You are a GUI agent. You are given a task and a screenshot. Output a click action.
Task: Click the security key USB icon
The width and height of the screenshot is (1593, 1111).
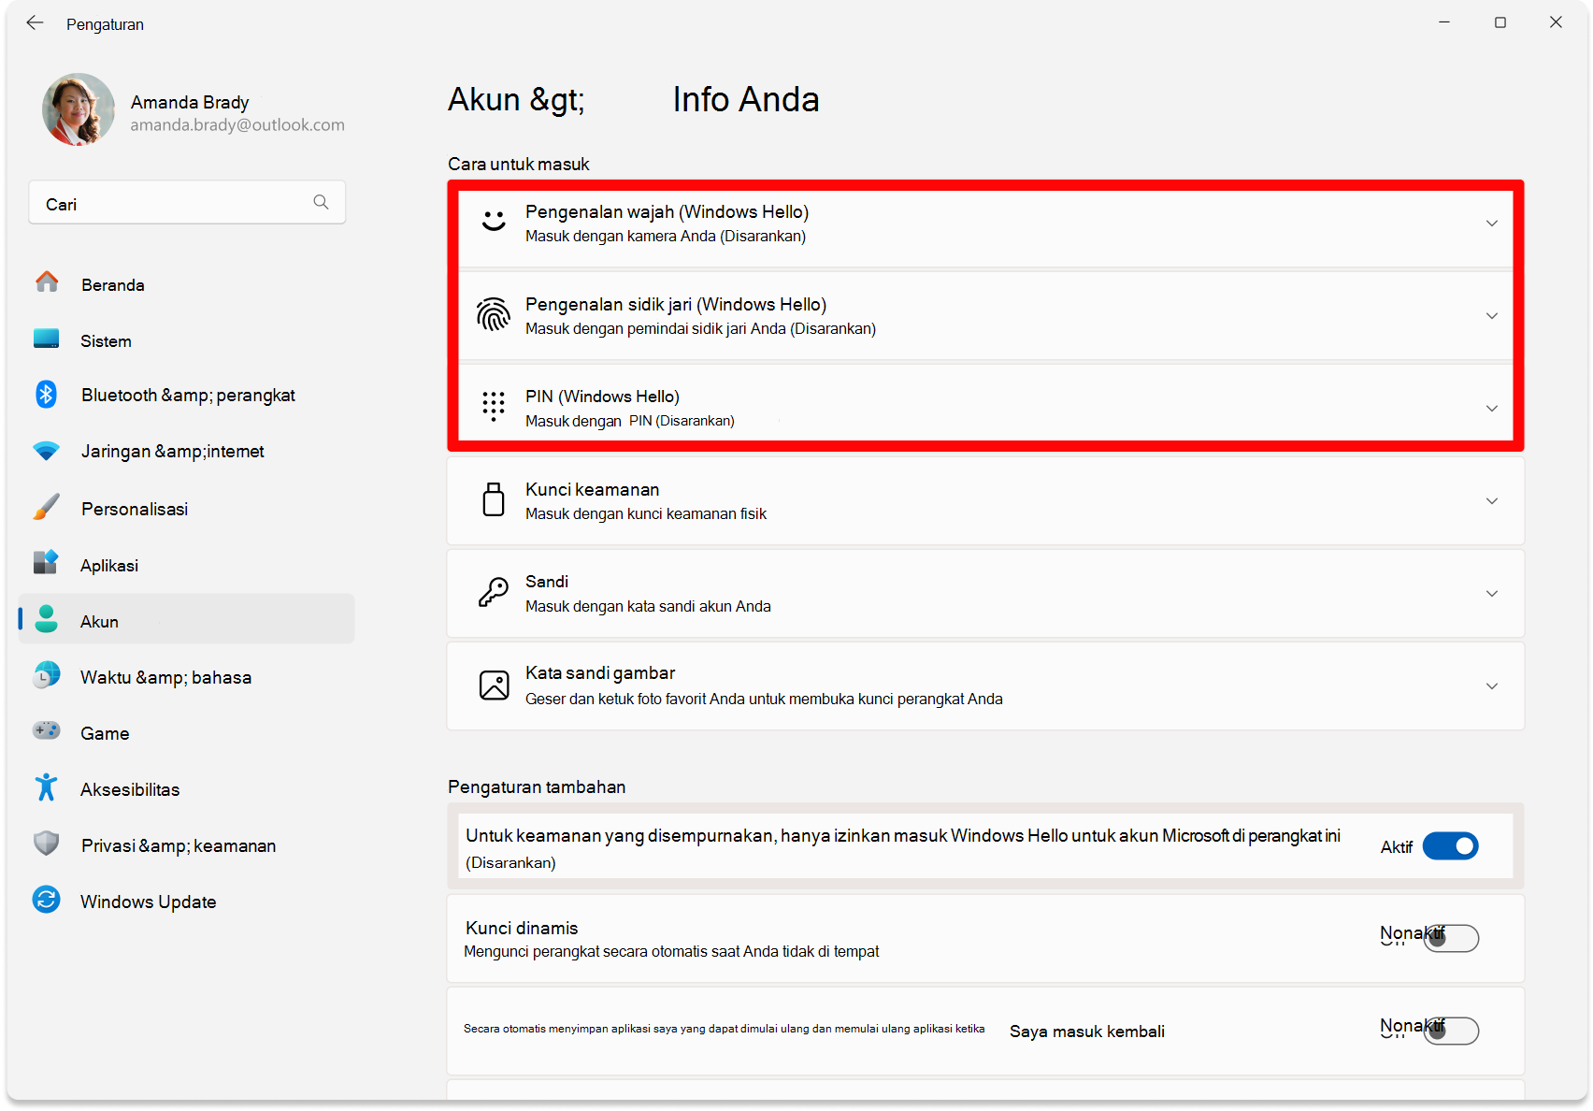click(x=494, y=499)
